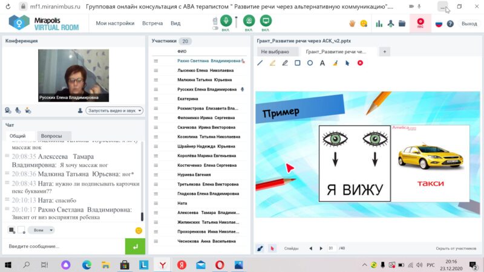Open the row menu for participant Екатерина
Image resolution: width=484 pixels, height=272 pixels.
click(x=156, y=99)
